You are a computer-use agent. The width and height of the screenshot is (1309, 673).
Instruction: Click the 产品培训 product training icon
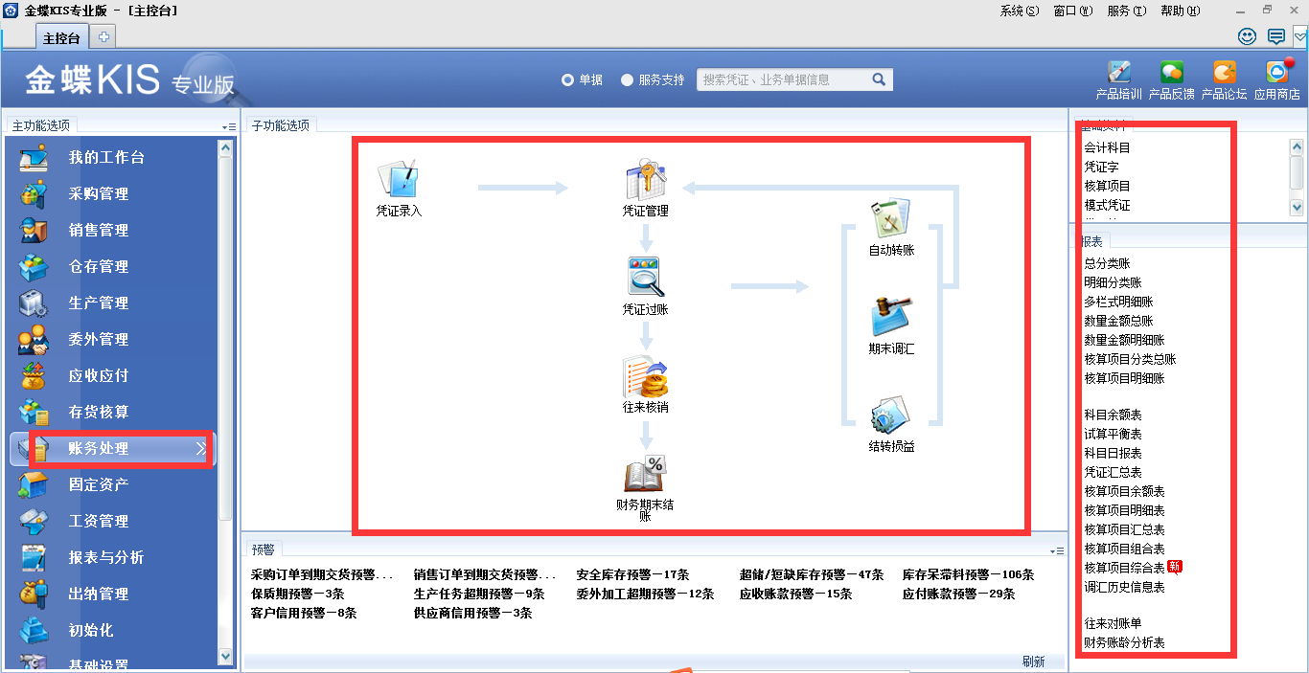coord(1118,74)
